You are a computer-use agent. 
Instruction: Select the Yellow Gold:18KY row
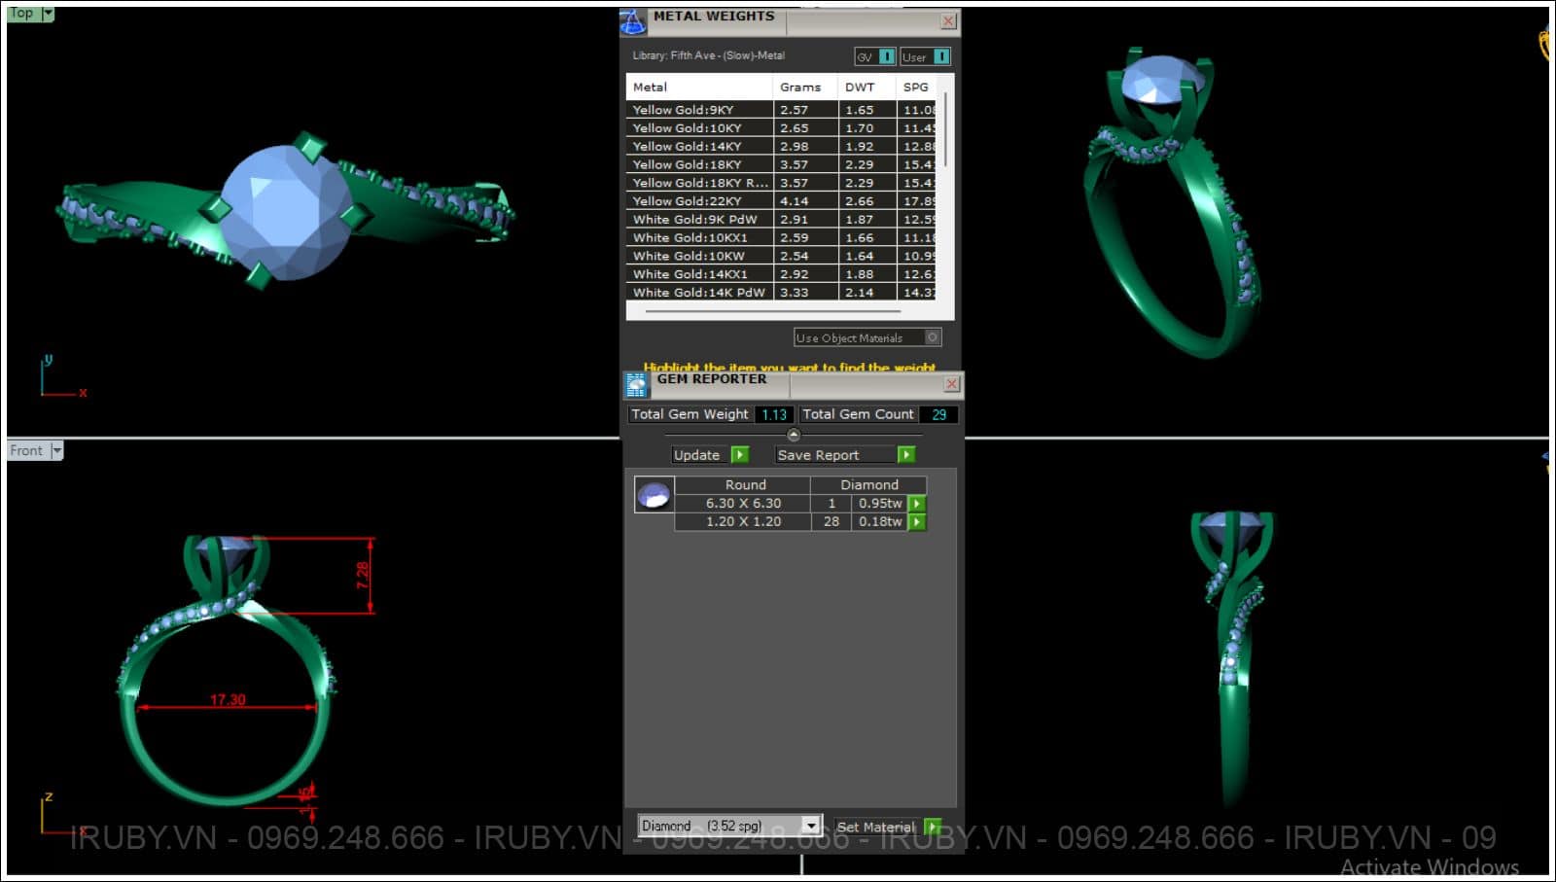782,165
